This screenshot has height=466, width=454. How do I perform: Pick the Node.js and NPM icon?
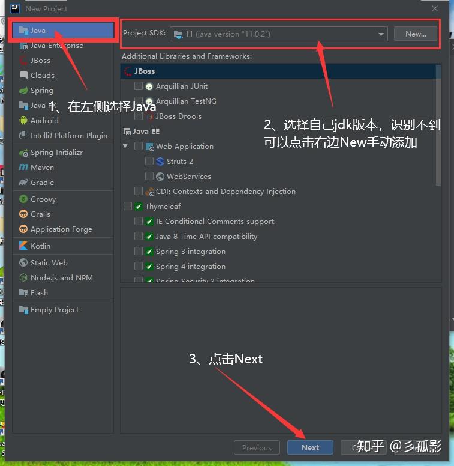coord(23,277)
